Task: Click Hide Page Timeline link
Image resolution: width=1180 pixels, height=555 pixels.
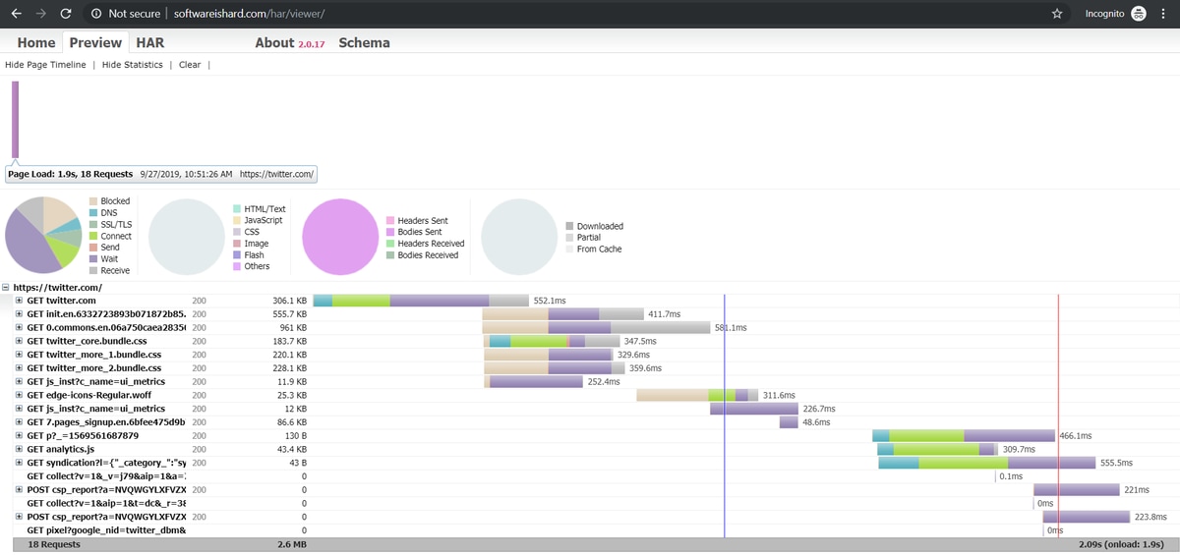Action: coord(45,65)
